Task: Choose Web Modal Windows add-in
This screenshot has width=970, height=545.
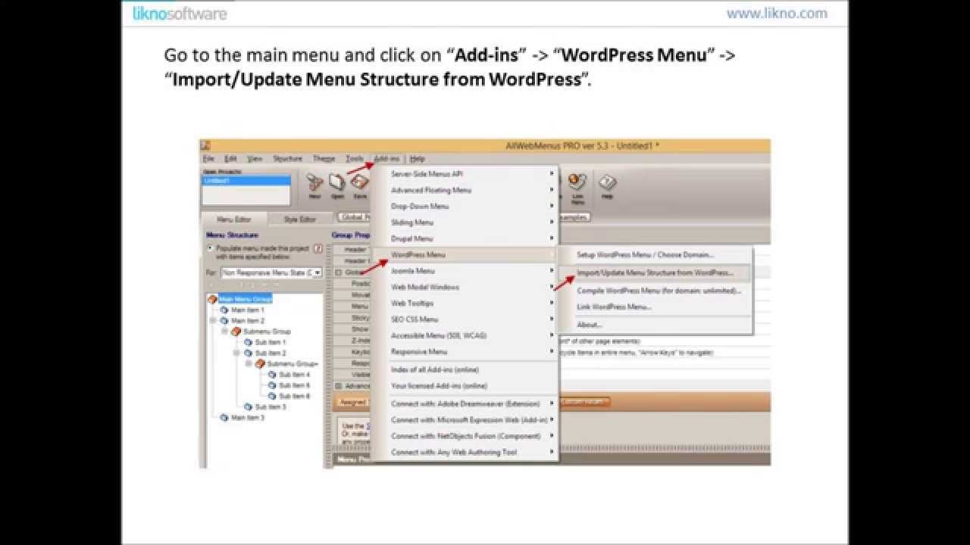Action: tap(465, 287)
